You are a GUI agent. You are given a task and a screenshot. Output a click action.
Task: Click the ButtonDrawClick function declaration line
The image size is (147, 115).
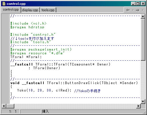coord(74,83)
